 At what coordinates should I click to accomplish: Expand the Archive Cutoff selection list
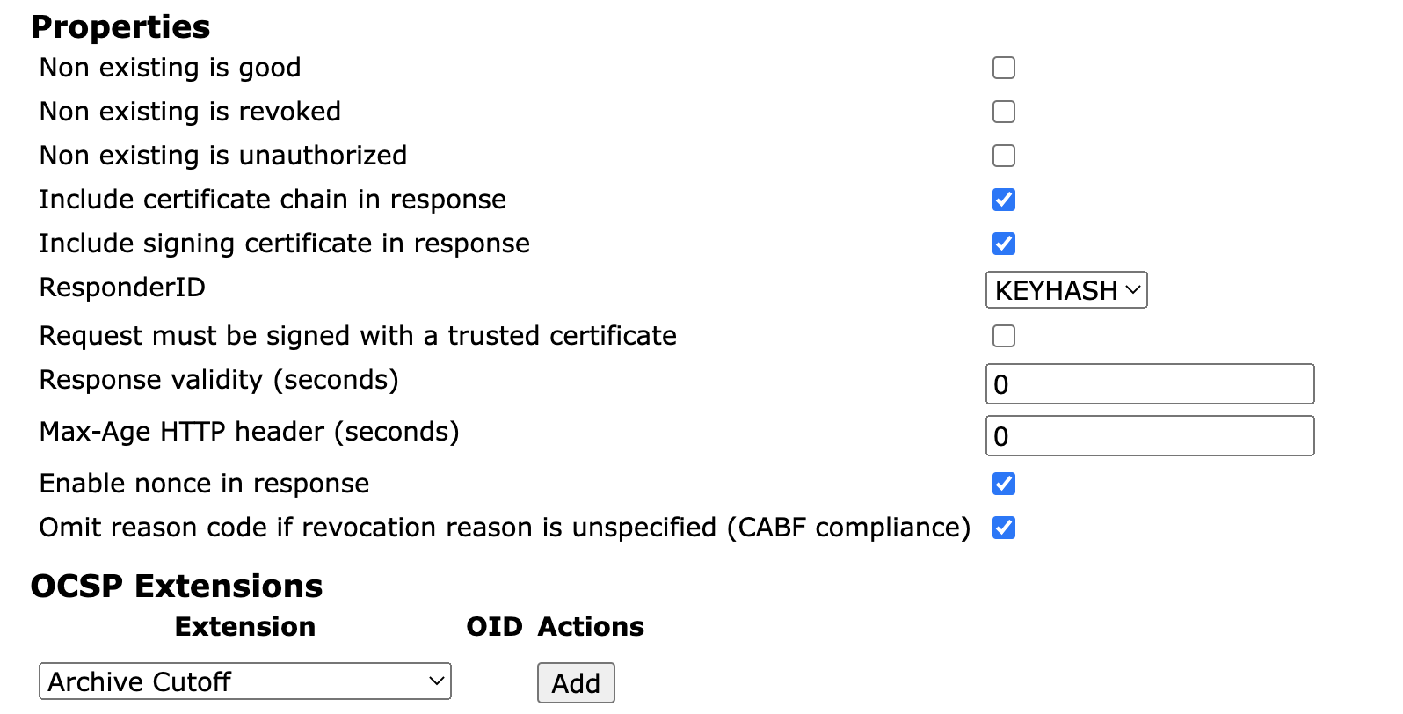pos(244,681)
